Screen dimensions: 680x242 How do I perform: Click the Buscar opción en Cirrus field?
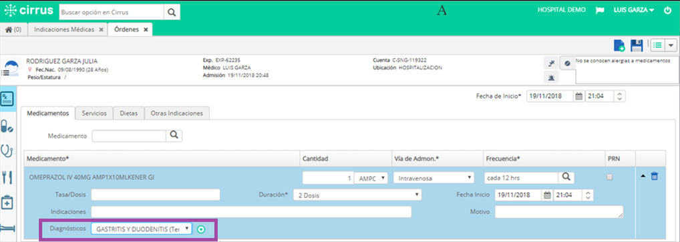pyautogui.click(x=112, y=12)
